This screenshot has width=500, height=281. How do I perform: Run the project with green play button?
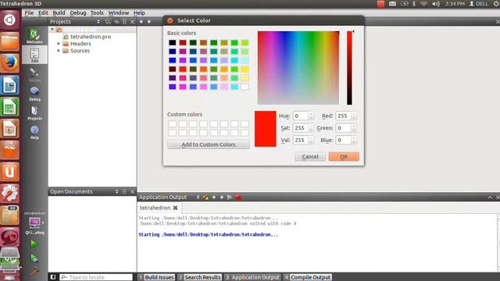point(34,244)
